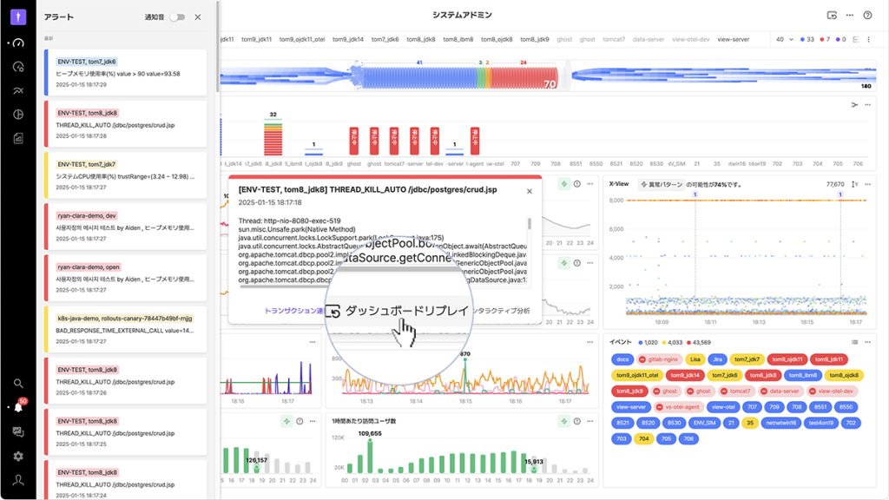
Task: Select the tom9_jdk14 agent tab
Action: pos(346,39)
